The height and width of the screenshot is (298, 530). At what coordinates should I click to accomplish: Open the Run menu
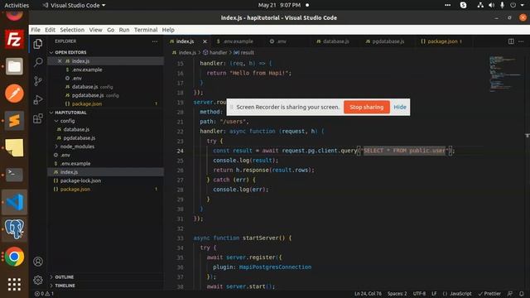click(x=124, y=30)
